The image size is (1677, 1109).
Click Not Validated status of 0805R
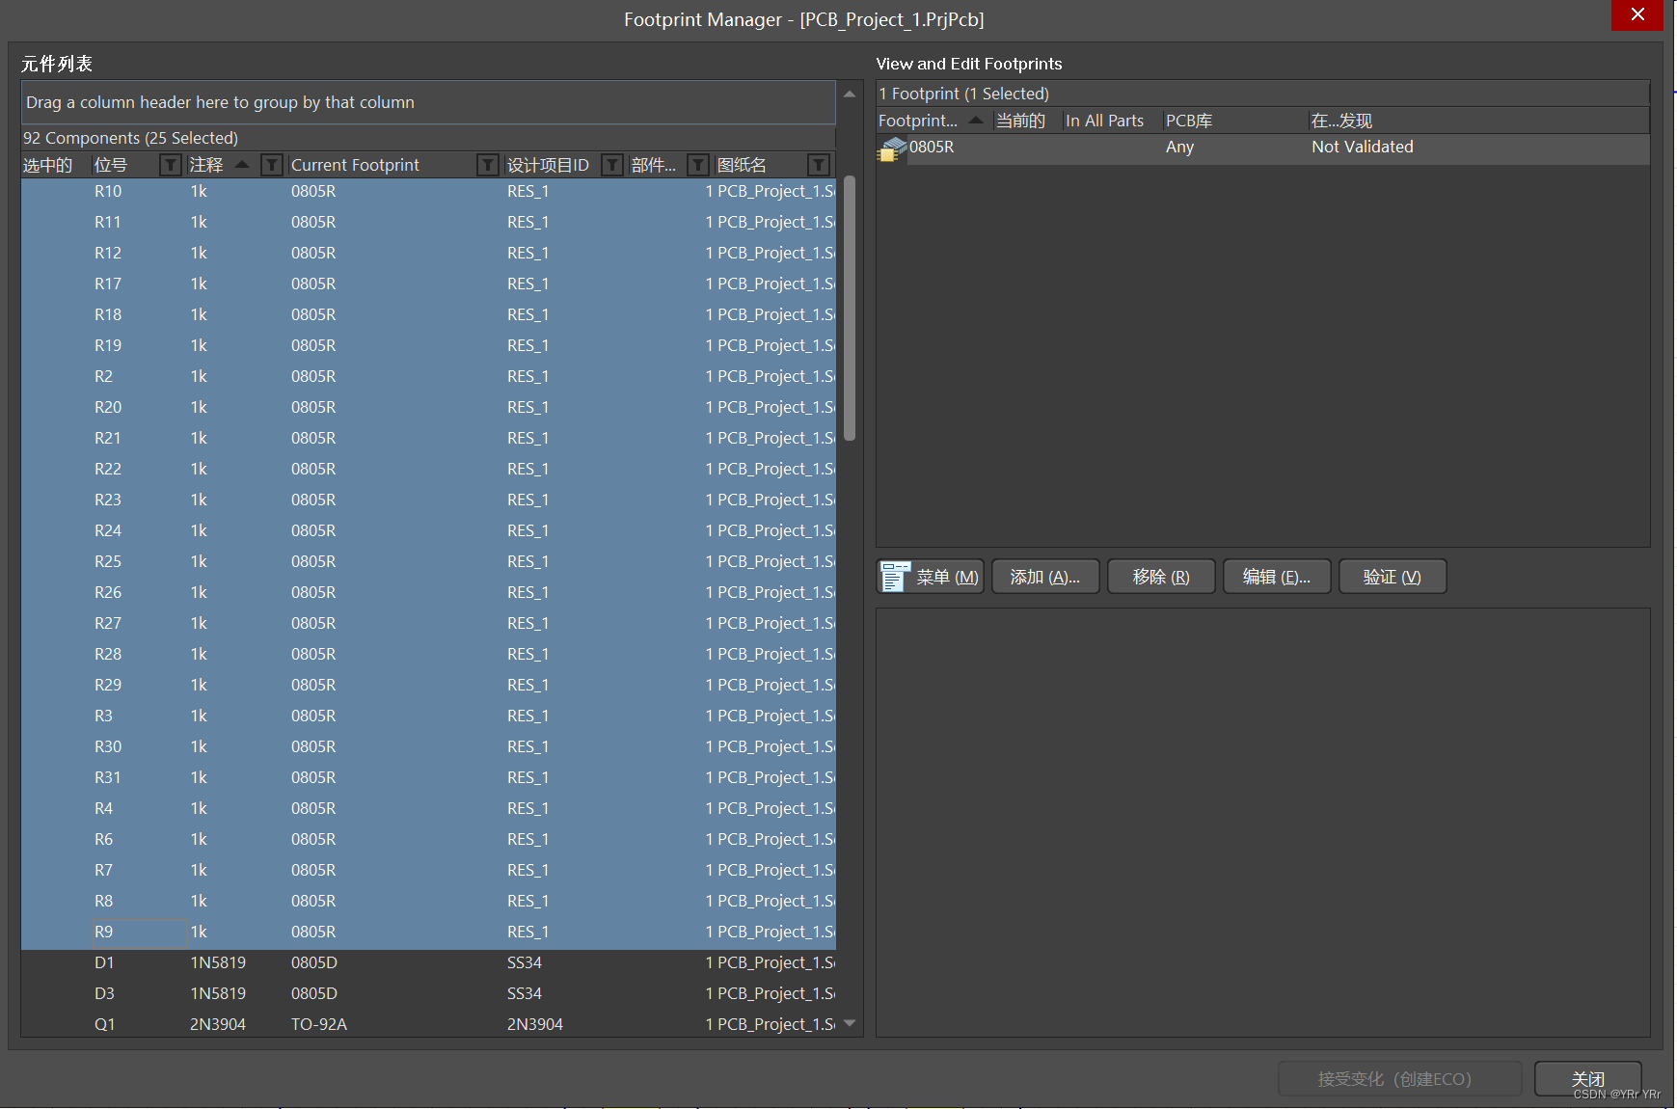pos(1362,148)
